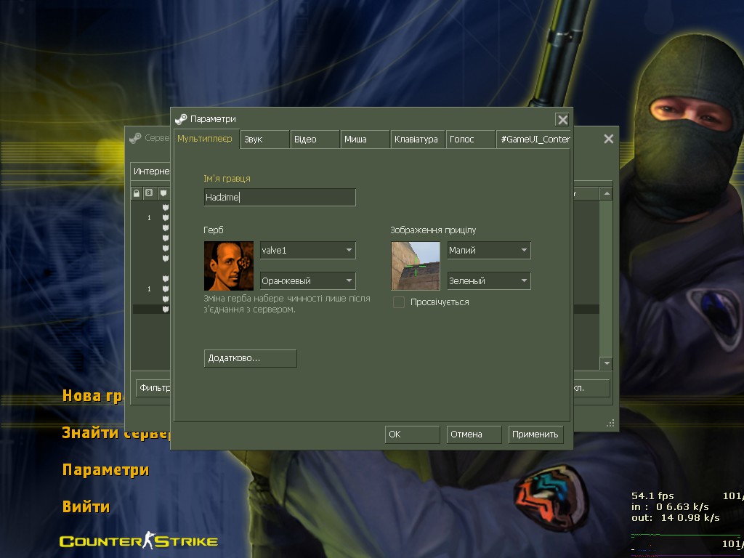Select the Миша tab
Screen dimensions: 744x558
pyautogui.click(x=365, y=139)
